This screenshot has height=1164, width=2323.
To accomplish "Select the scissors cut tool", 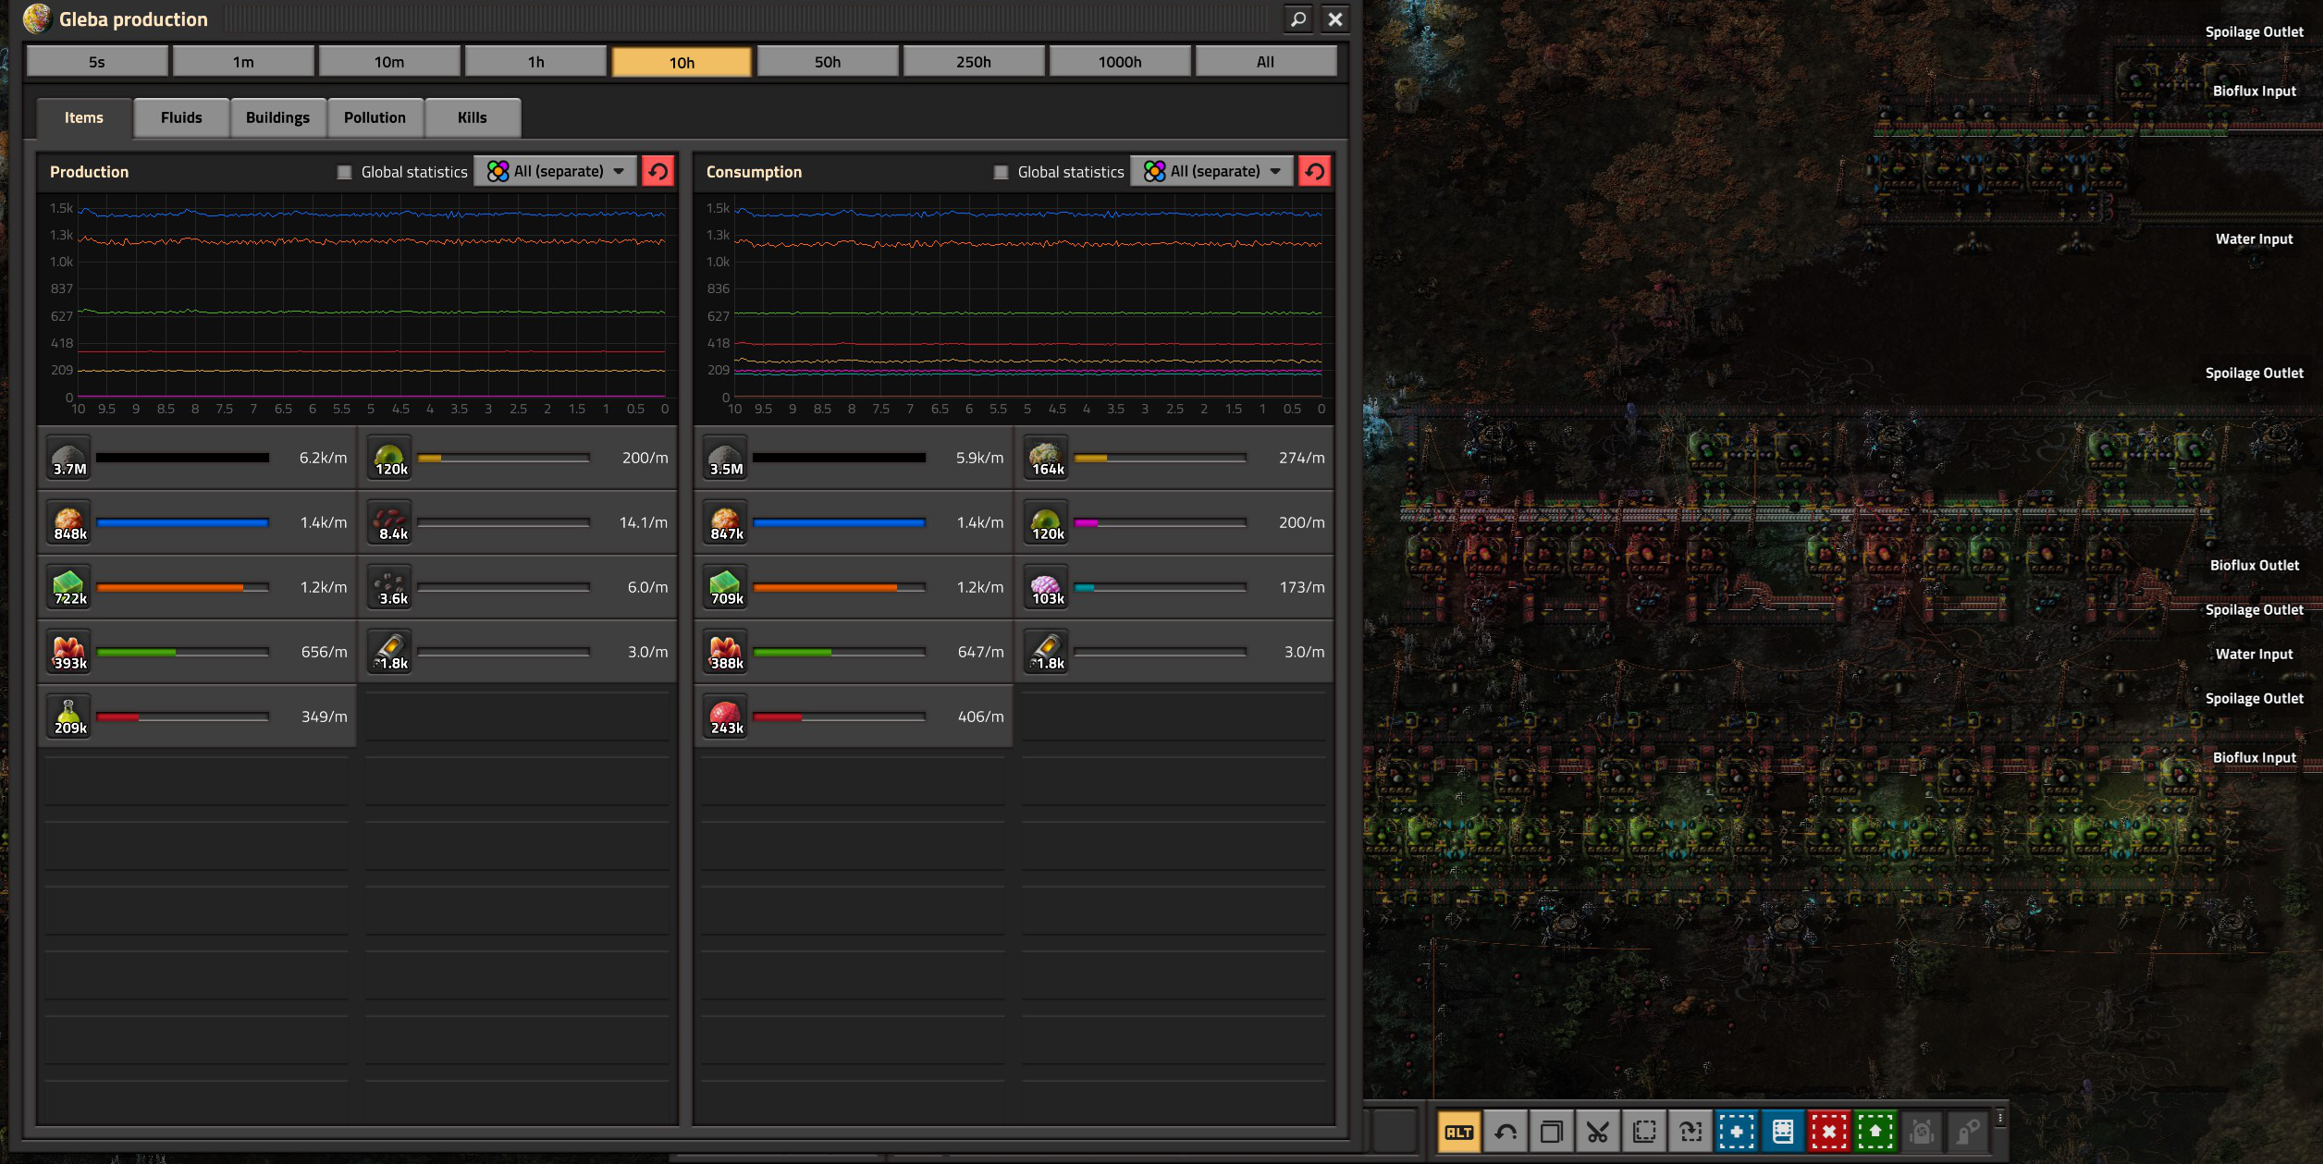I will tap(1598, 1132).
